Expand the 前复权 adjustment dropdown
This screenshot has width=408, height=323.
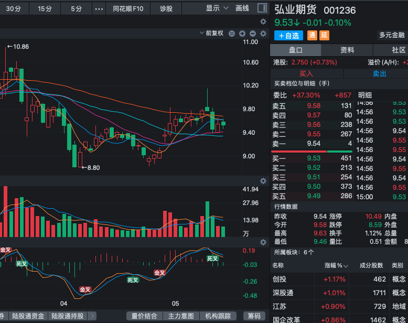[211, 33]
